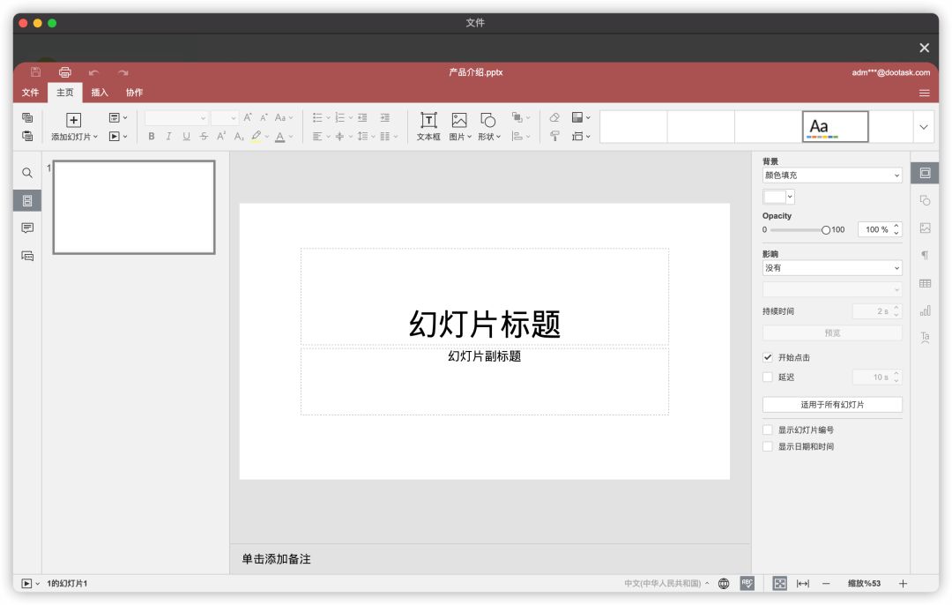Open the font name combo box
The width and height of the screenshot is (952, 605).
[176, 118]
